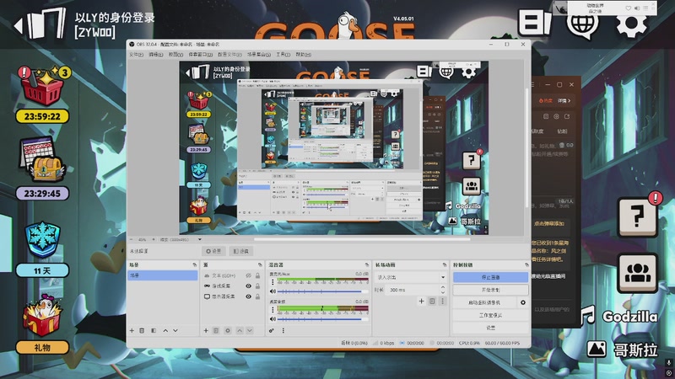Click the 300 ms transition duration field
The width and height of the screenshot is (675, 379).
pos(413,290)
